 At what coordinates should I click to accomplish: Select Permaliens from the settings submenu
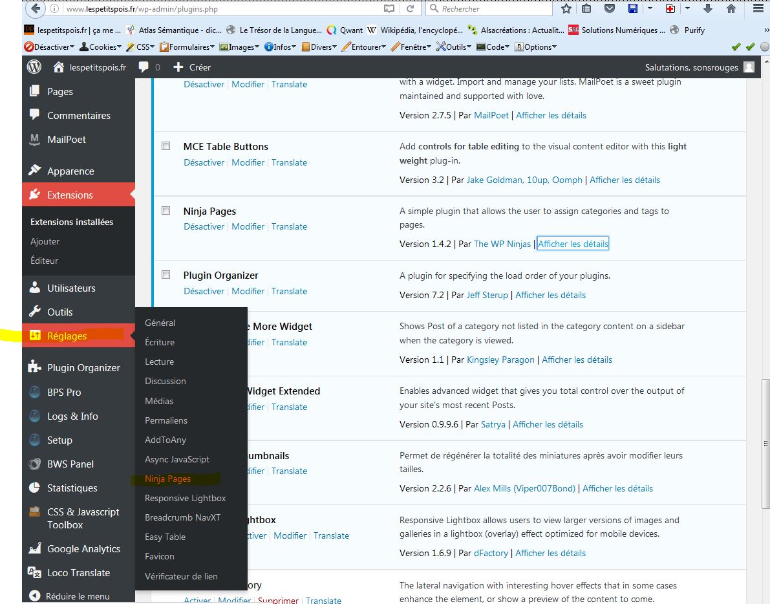[166, 420]
